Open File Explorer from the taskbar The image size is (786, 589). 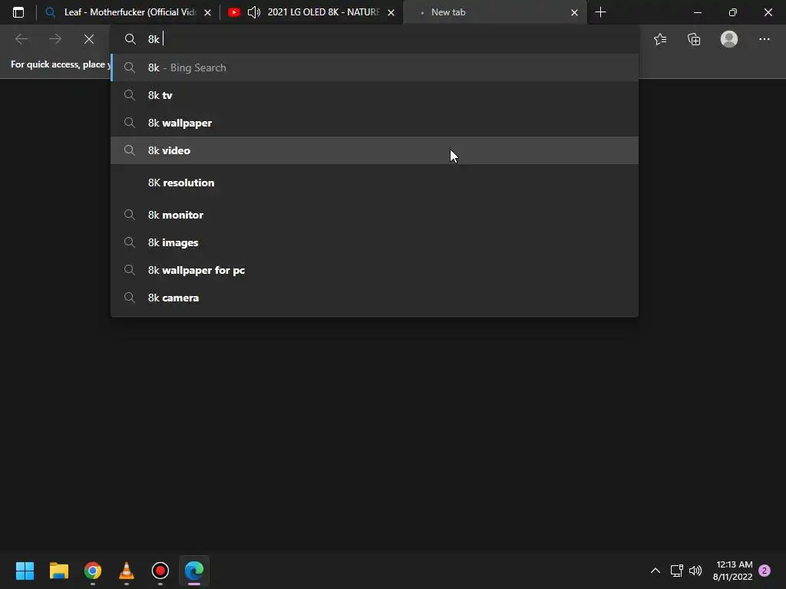point(58,571)
